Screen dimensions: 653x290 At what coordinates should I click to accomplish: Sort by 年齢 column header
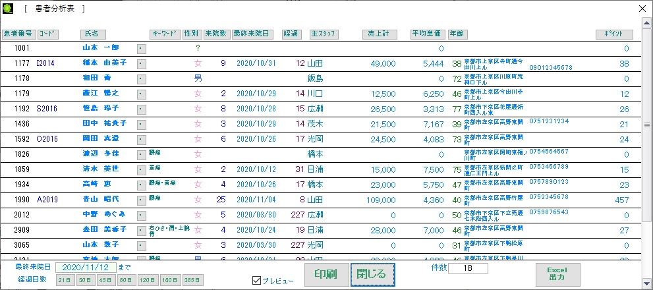click(x=458, y=34)
